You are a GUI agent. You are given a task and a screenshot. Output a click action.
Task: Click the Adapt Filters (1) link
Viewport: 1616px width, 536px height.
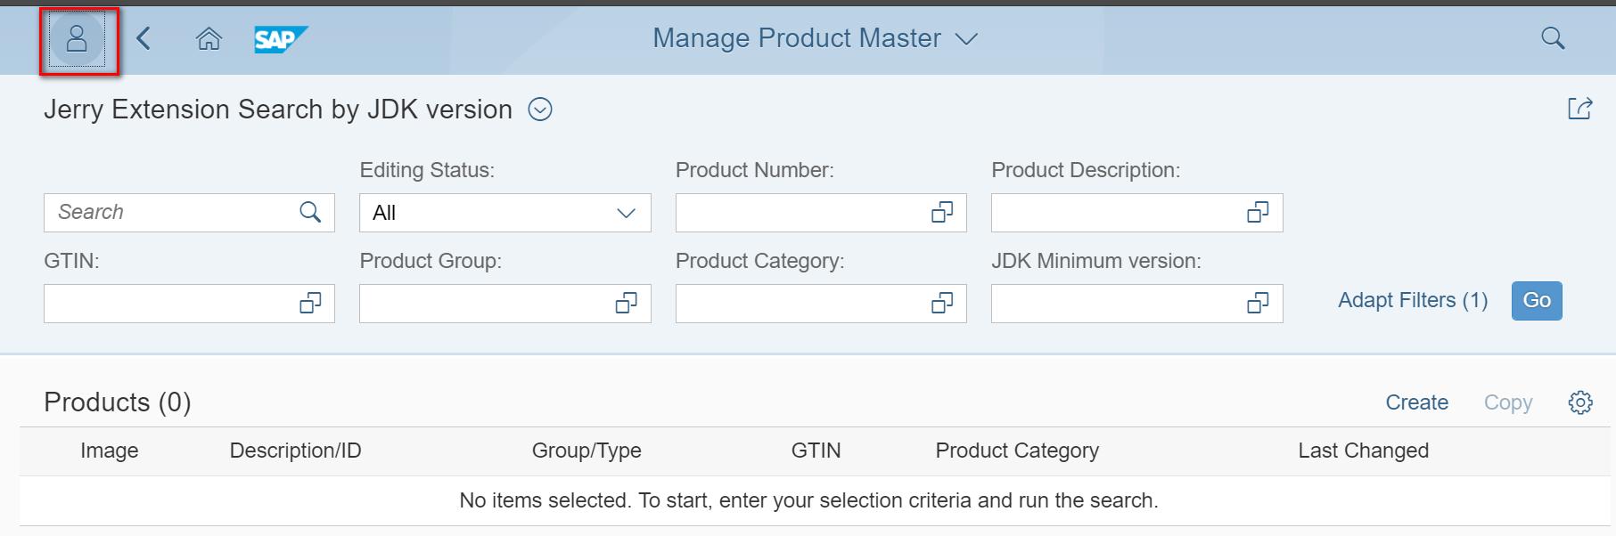point(1412,300)
